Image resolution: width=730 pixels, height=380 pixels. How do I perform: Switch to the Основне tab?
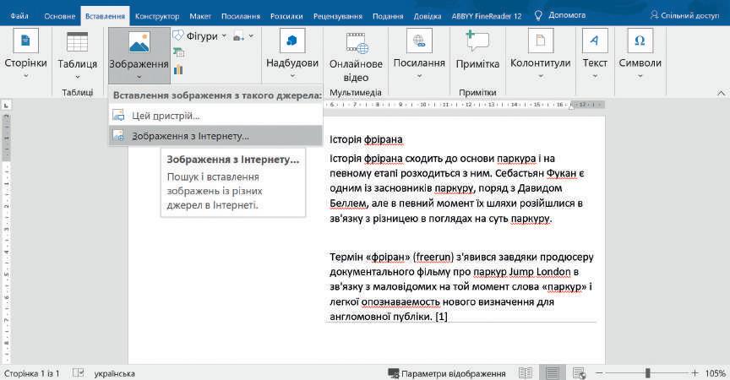60,16
